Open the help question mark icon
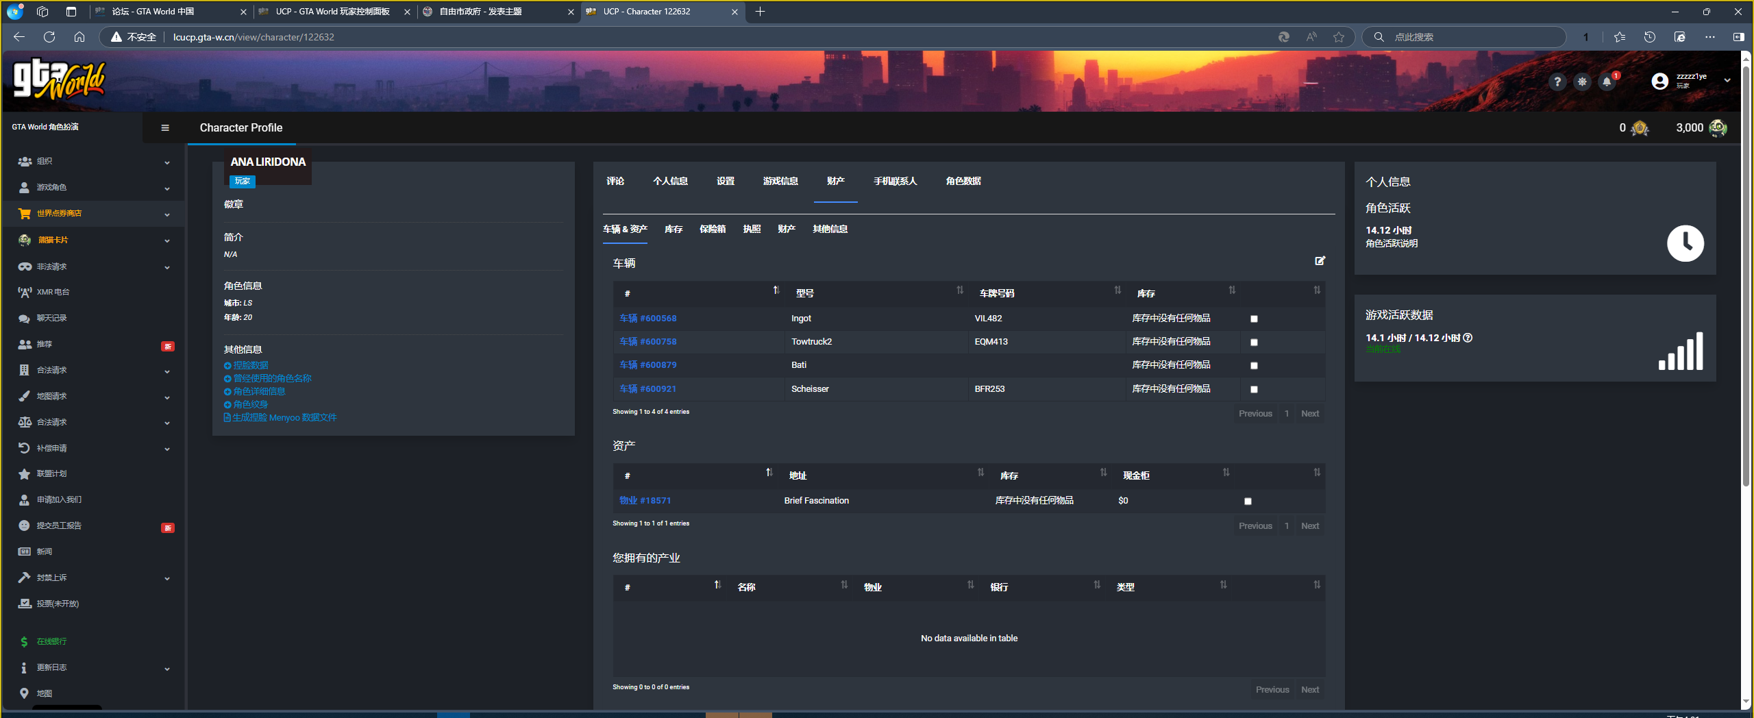This screenshot has height=718, width=1754. (x=1557, y=82)
